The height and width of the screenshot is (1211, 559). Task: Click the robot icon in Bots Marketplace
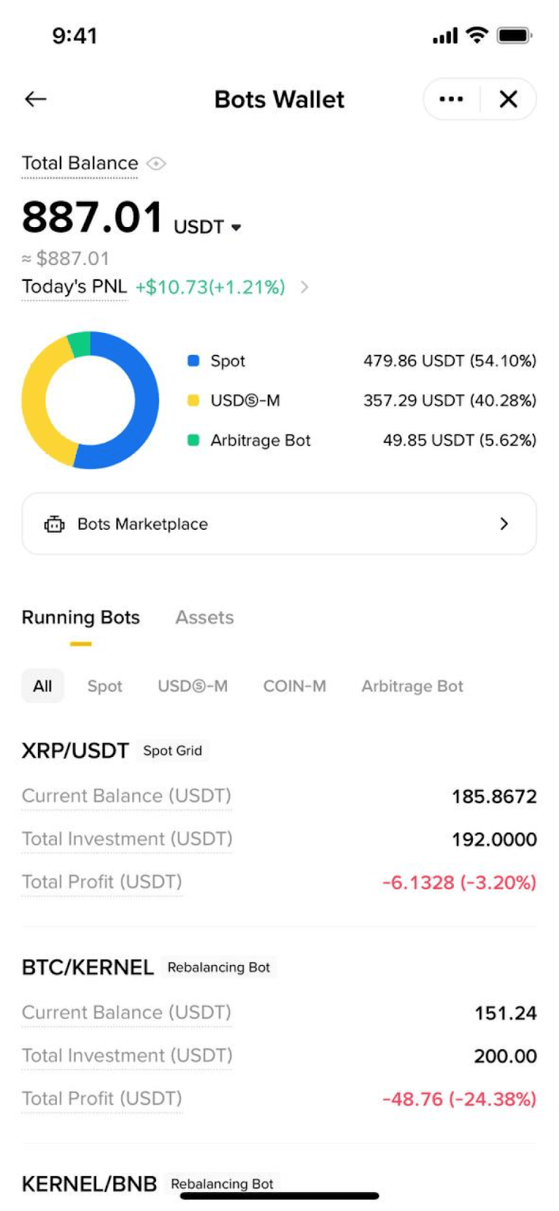(54, 524)
